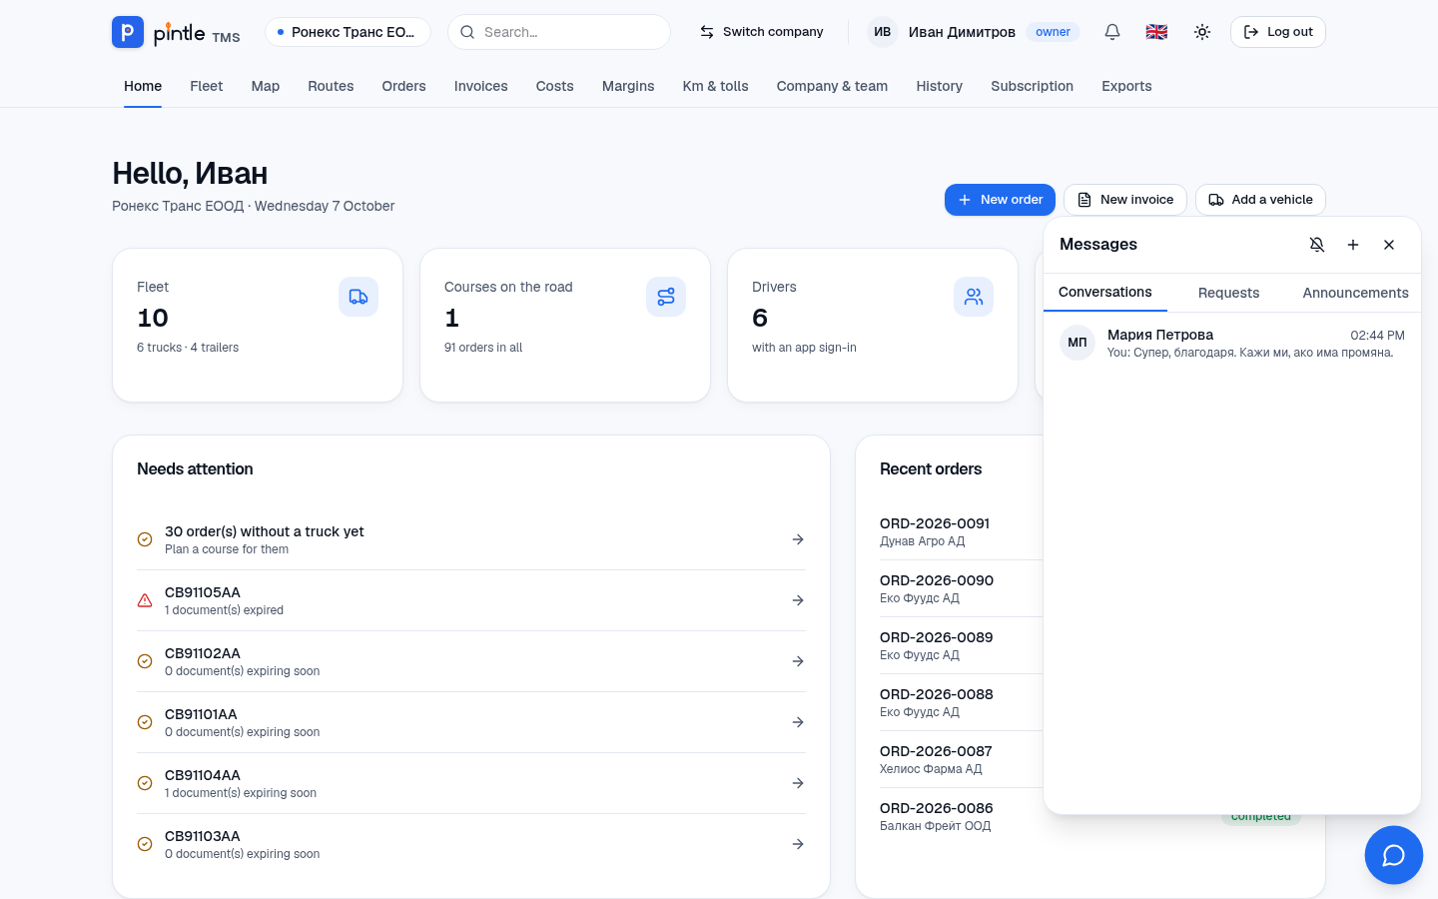
Task: Click the Pintle TMS logo
Action: coord(176,32)
